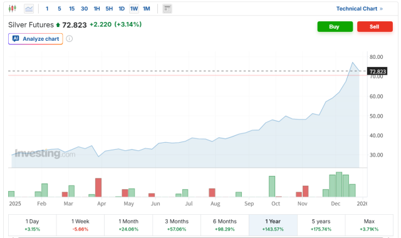
Task: Click the (+3.14%) percent change
Action: 128,24
